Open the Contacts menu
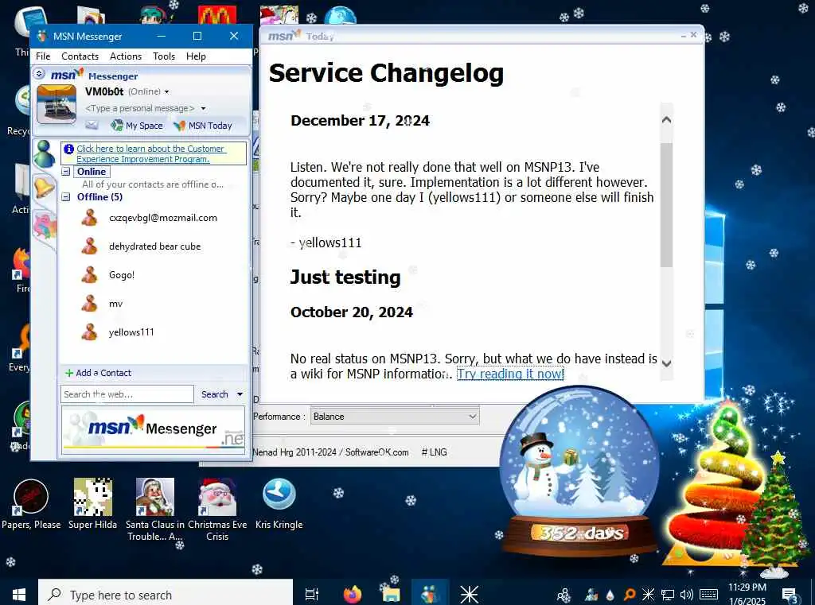This screenshot has width=815, height=605. (x=80, y=56)
